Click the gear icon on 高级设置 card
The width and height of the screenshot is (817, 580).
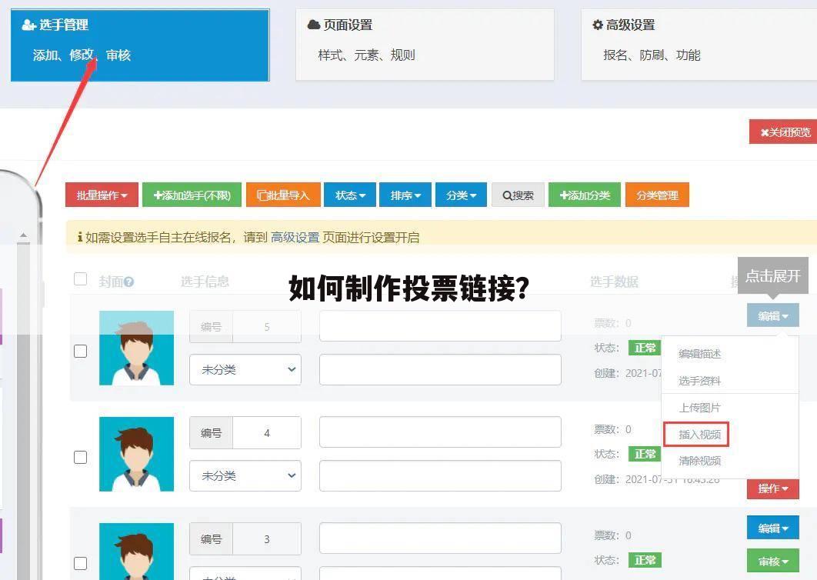(598, 25)
